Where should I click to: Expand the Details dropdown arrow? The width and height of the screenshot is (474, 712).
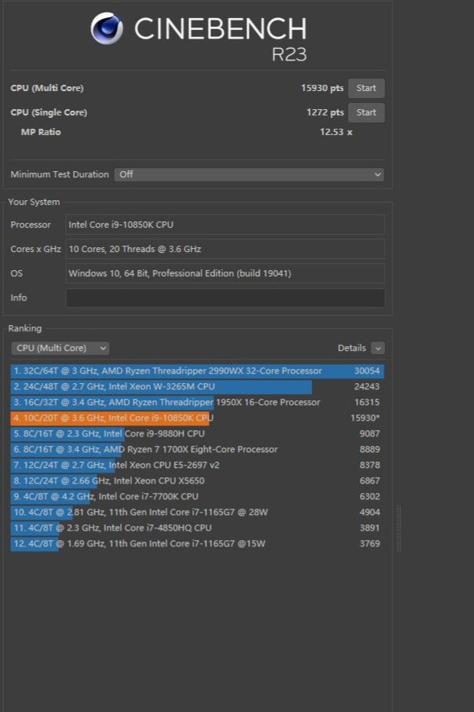(x=377, y=348)
